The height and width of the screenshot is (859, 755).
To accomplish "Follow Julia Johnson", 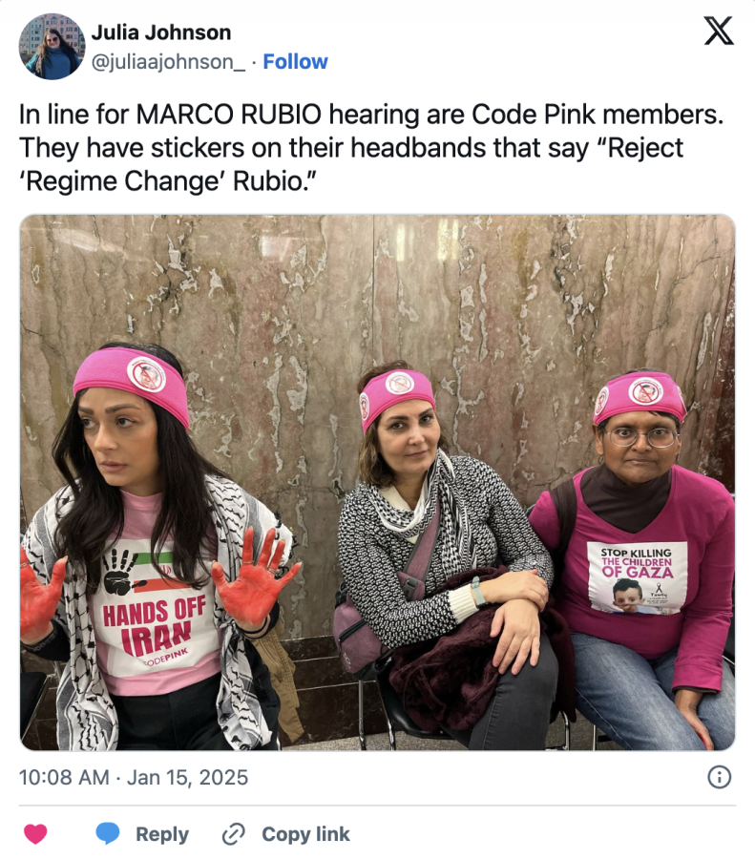I will 295,61.
